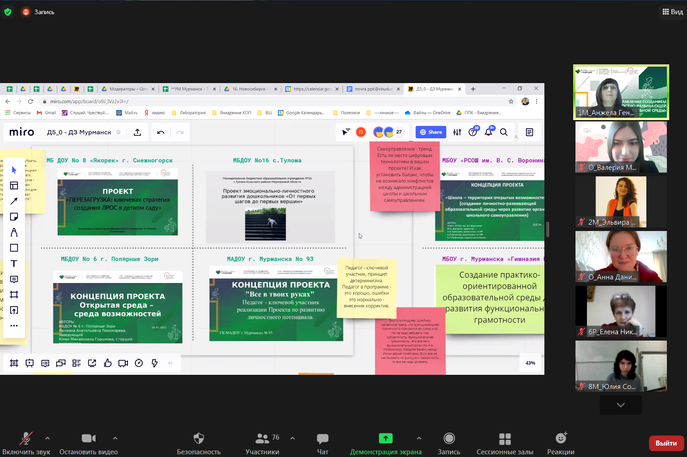The width and height of the screenshot is (687, 457).
Task: Expand audio options arrow next to microphone
Action: 48,438
